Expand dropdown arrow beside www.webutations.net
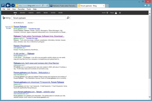The image size is (152, 101). click(27, 75)
